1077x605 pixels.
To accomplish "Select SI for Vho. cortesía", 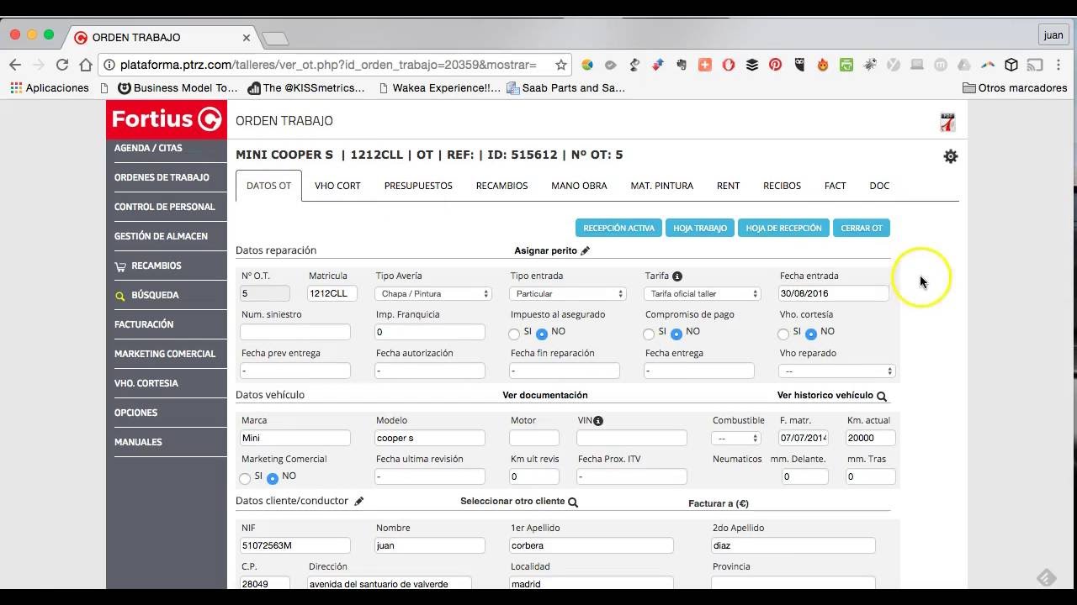I will 783,334.
